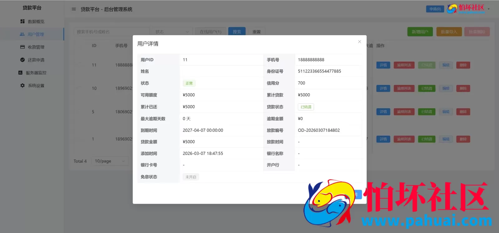Image resolution: width=499 pixels, height=233 pixels.
Task: Focus the 搜索手机号或姓名 search field
Action: [x=112, y=32]
